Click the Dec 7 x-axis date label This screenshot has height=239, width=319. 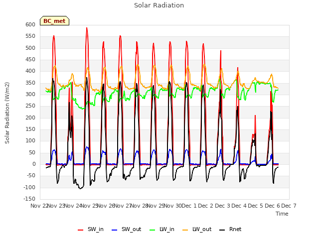289,206
